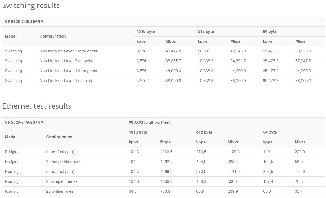Click '1518 byte' header in Switching table
This screenshot has height=198, width=326.
(x=146, y=31)
